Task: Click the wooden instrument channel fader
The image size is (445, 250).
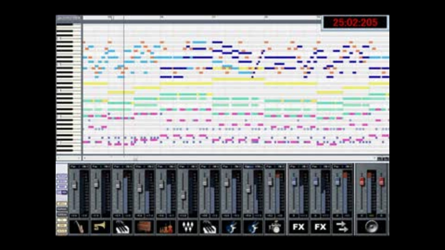Action: [140, 188]
